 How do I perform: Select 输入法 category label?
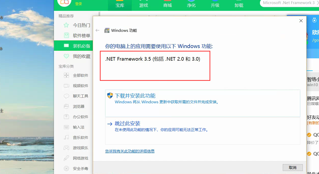[x=79, y=127]
